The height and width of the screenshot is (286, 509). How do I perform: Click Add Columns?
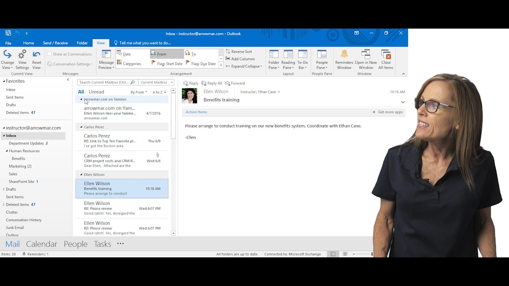(240, 59)
